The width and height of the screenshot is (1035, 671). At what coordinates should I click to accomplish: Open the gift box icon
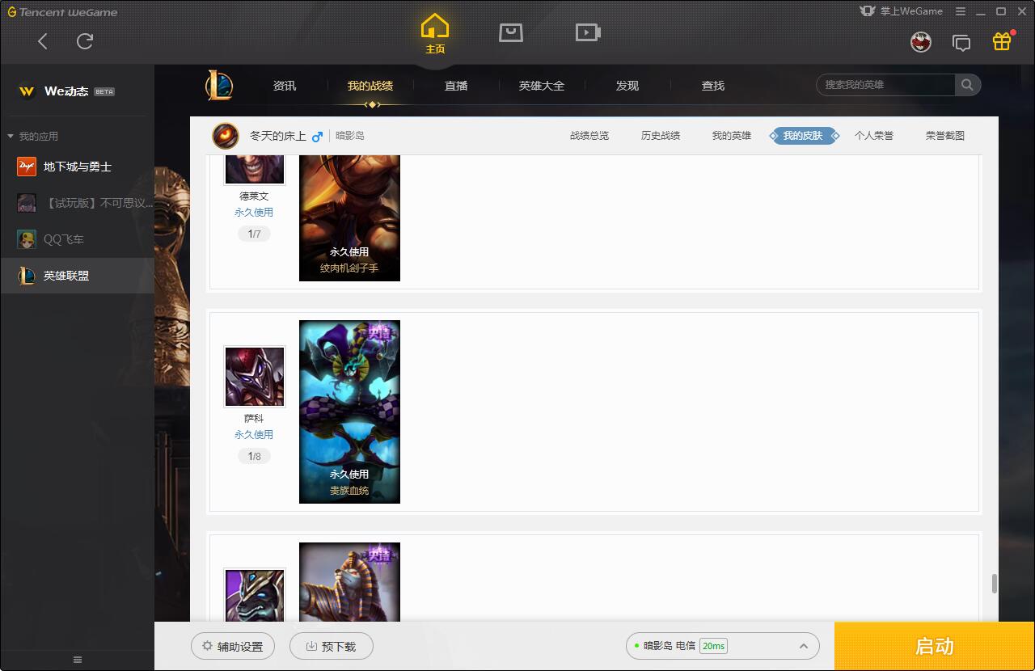coord(1002,42)
